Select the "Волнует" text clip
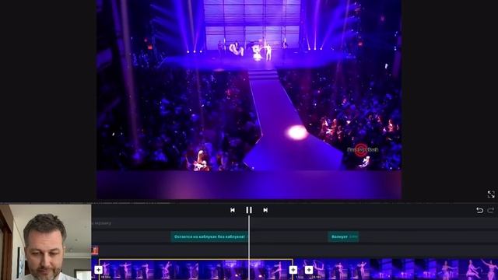Screen dimensions: 498x280 coord(343,236)
